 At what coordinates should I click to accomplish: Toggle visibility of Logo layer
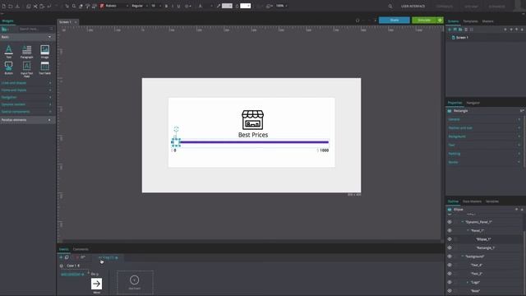(450, 282)
